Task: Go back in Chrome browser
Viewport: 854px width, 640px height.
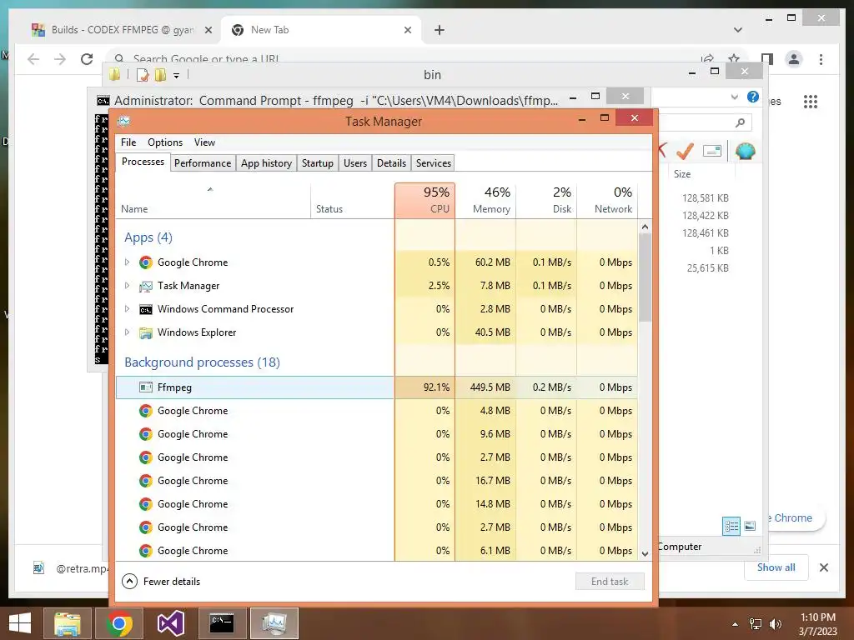Action: 33,59
